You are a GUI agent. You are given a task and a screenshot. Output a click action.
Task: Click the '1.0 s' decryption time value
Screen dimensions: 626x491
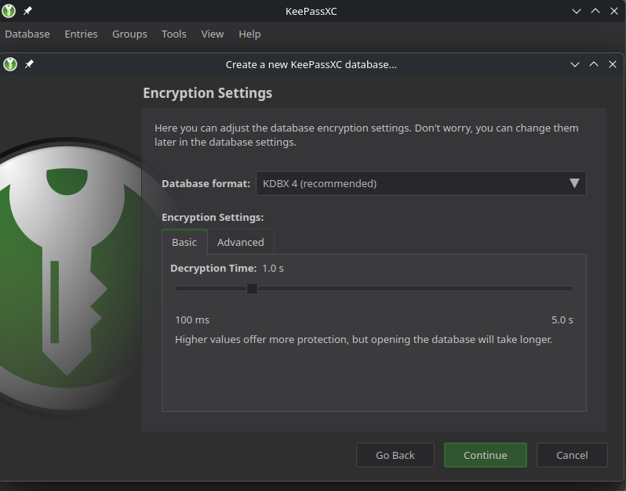[x=273, y=269]
